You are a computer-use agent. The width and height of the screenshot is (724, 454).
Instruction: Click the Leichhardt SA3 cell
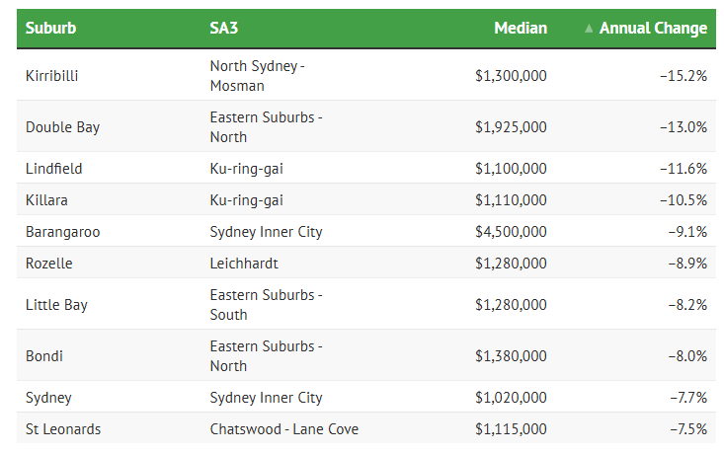pyautogui.click(x=244, y=264)
